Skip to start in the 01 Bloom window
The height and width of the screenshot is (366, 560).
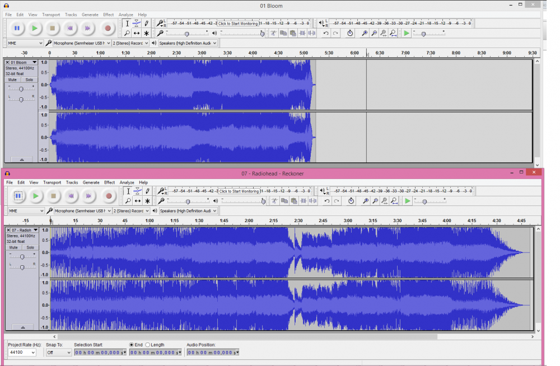[70, 28]
